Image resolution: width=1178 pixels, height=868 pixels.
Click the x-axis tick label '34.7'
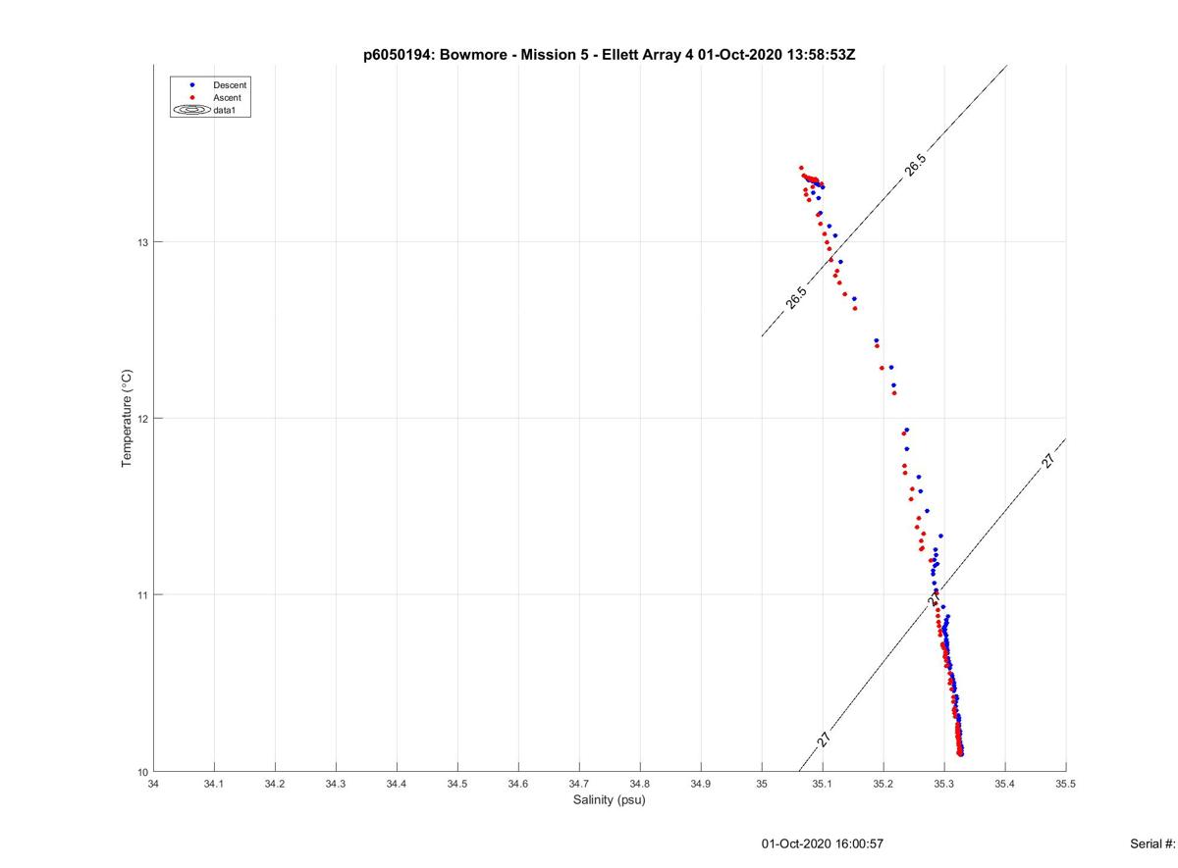(579, 784)
